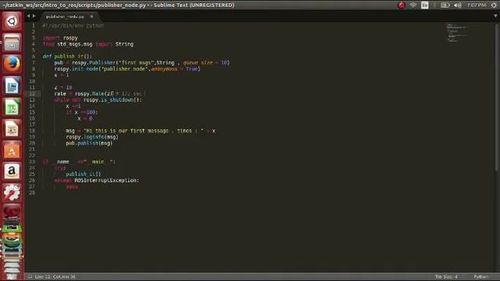Image resolution: width=500 pixels, height=281 pixels.
Task: Click the 'except ROSInterruptException:' line
Action: pos(97,180)
